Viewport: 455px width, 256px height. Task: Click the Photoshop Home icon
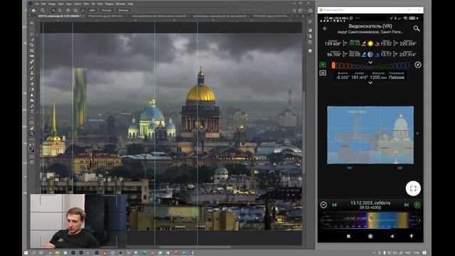(33, 10)
